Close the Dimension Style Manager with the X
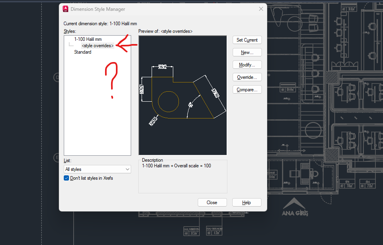 point(261,9)
